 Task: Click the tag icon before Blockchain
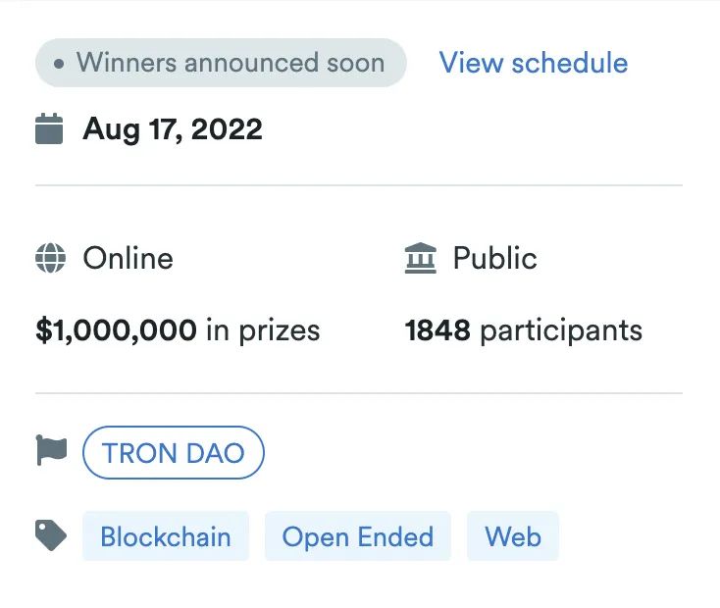[x=51, y=535]
